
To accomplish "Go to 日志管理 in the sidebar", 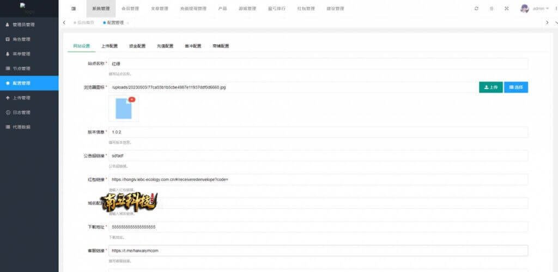I will [21, 112].
